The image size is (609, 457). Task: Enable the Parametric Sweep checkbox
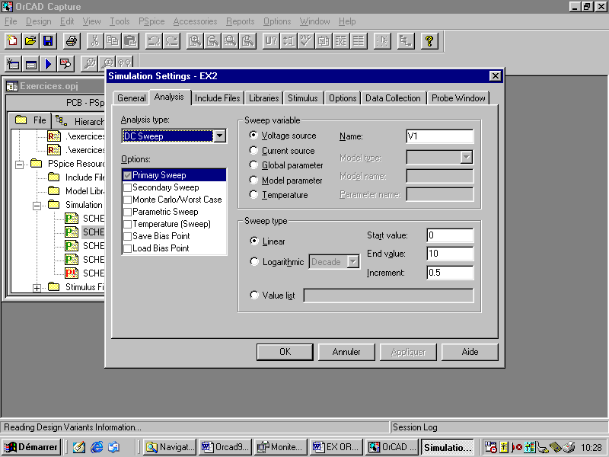[x=127, y=213]
